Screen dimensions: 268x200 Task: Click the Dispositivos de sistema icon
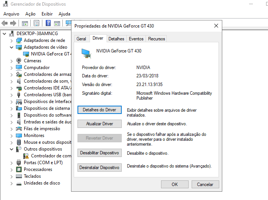[x=19, y=108]
